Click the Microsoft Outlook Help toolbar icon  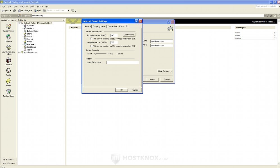coord(73,10)
